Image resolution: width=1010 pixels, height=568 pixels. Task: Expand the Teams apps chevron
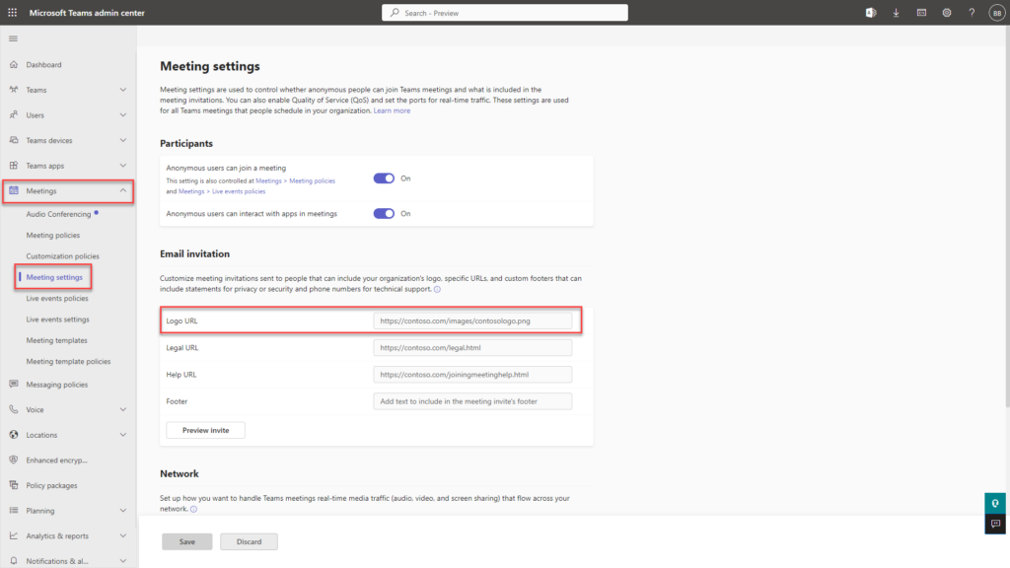click(123, 166)
